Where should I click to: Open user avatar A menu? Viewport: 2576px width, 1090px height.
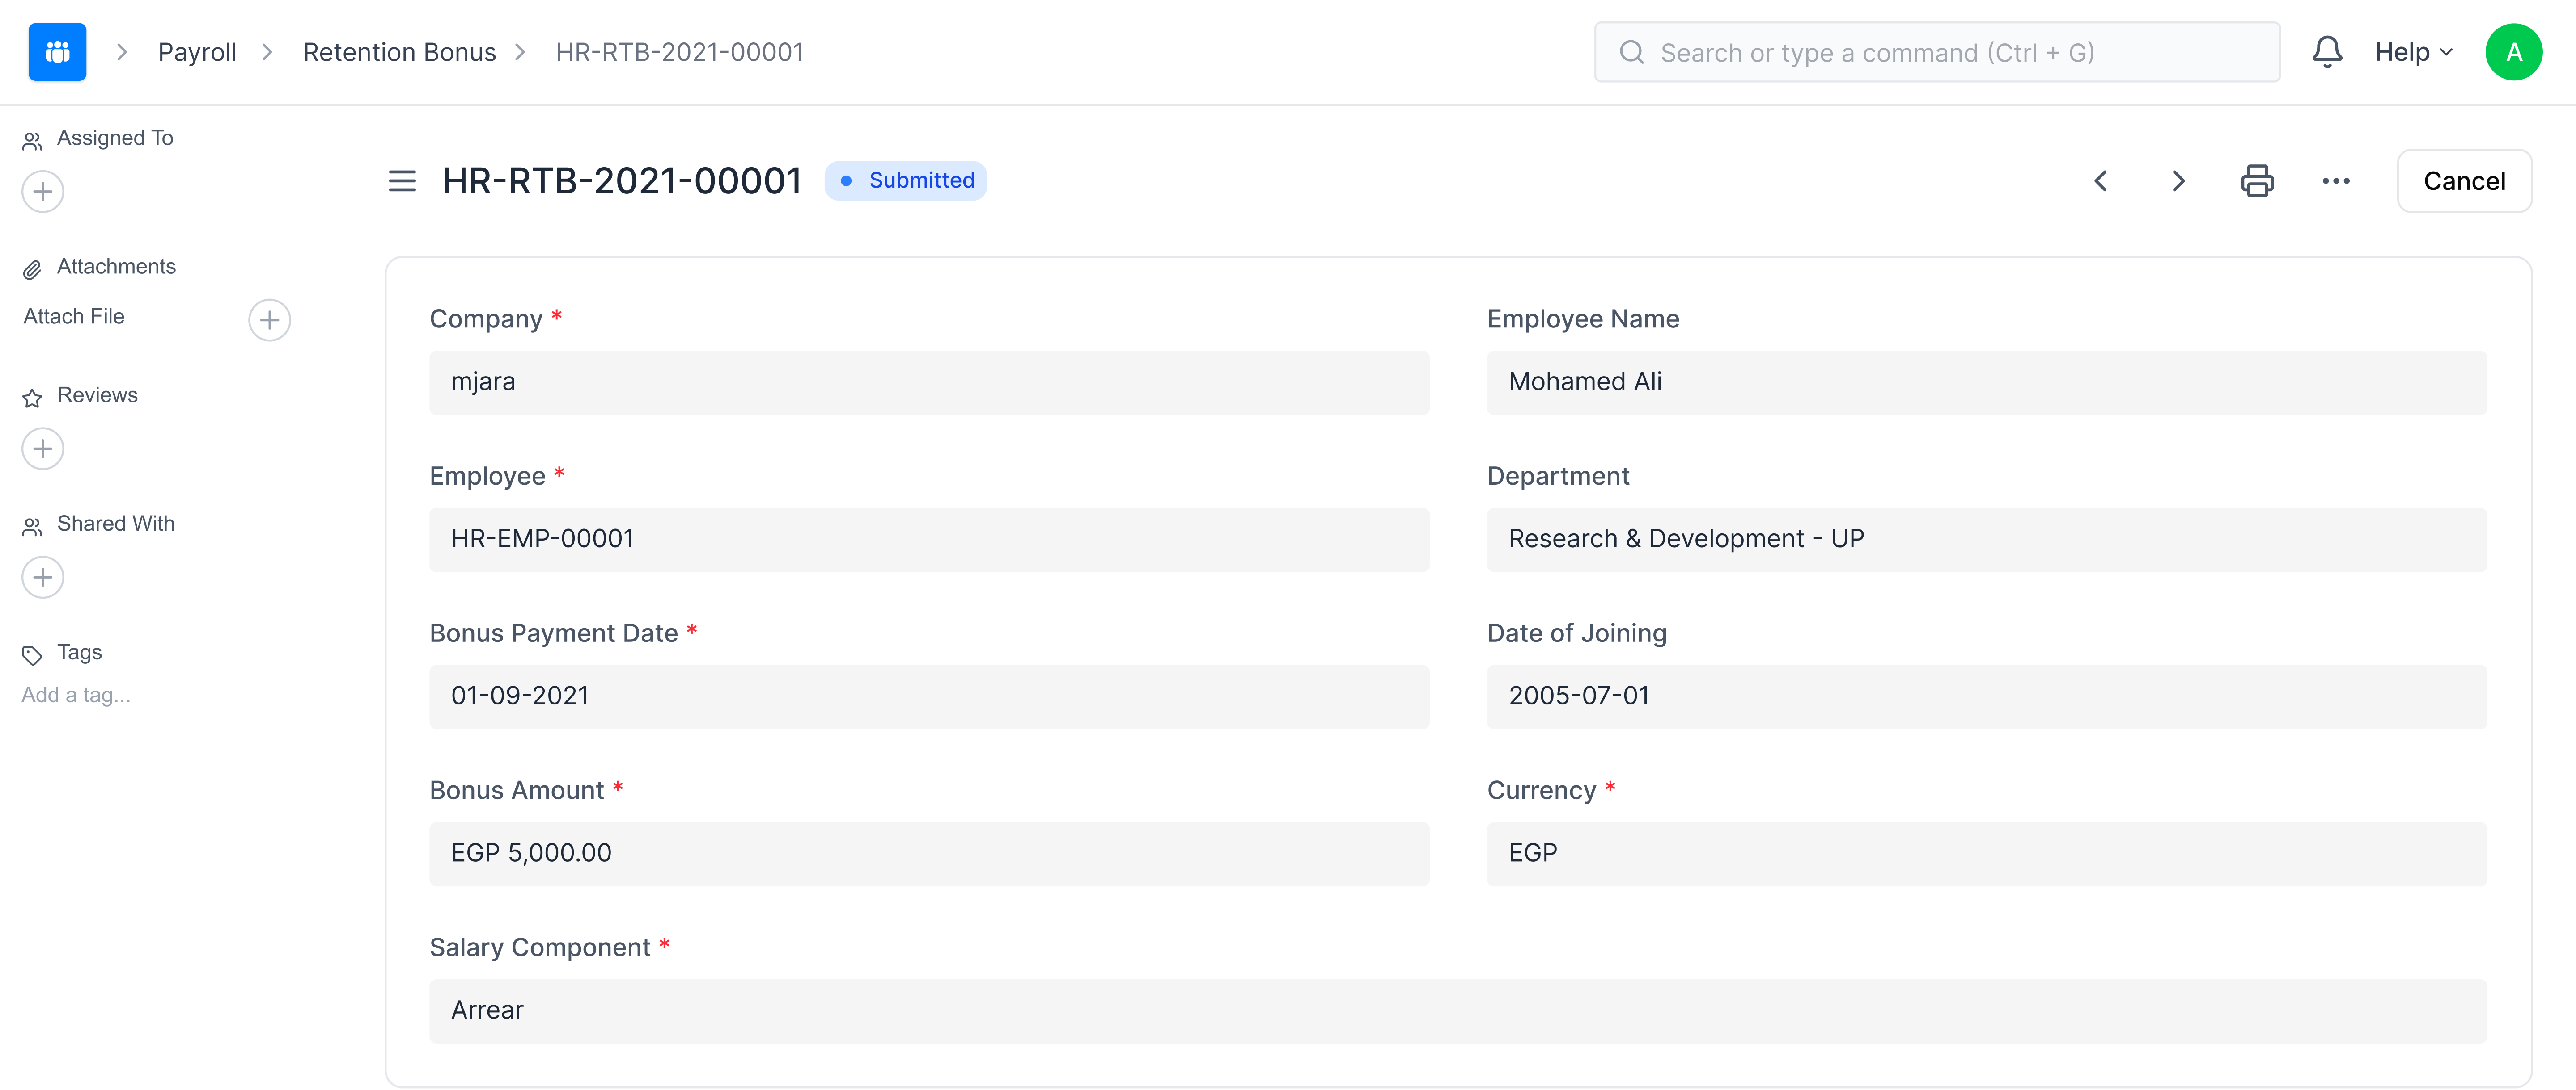click(2513, 52)
